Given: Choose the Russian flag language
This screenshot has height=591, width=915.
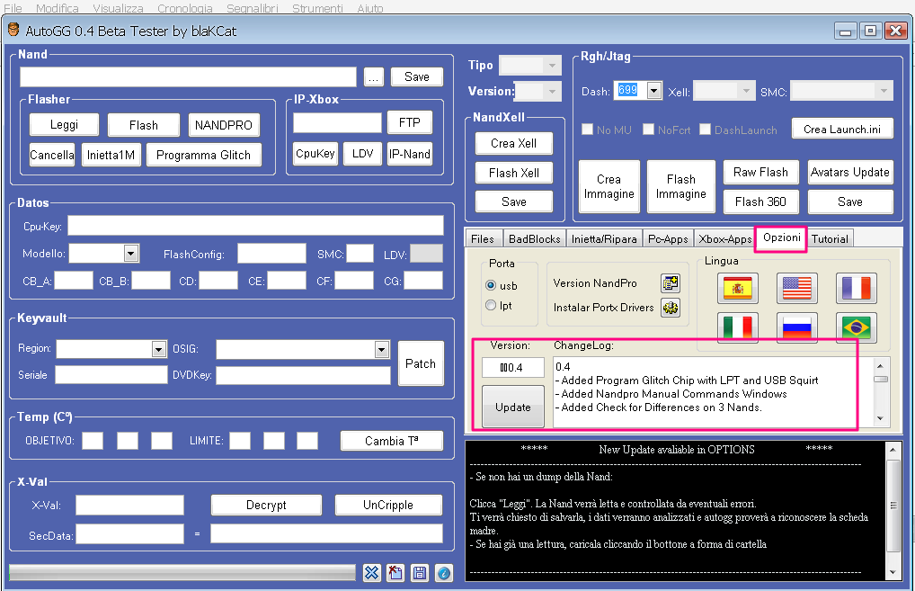Looking at the screenshot, I should 796,327.
